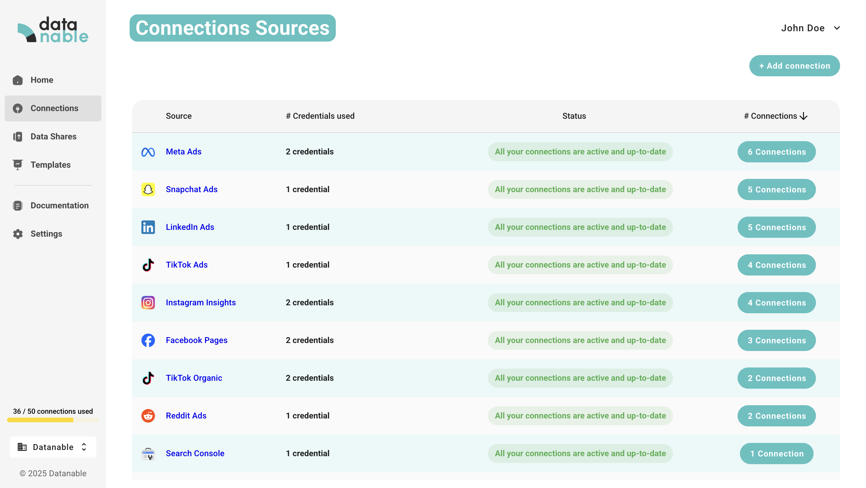Click the Instagram Insights camera icon
Image resolution: width=866 pixels, height=488 pixels.
(148, 302)
